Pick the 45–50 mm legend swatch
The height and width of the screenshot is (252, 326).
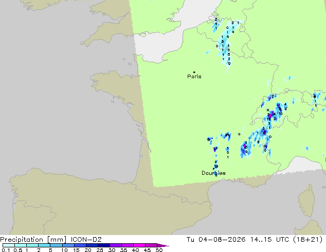[151, 245]
